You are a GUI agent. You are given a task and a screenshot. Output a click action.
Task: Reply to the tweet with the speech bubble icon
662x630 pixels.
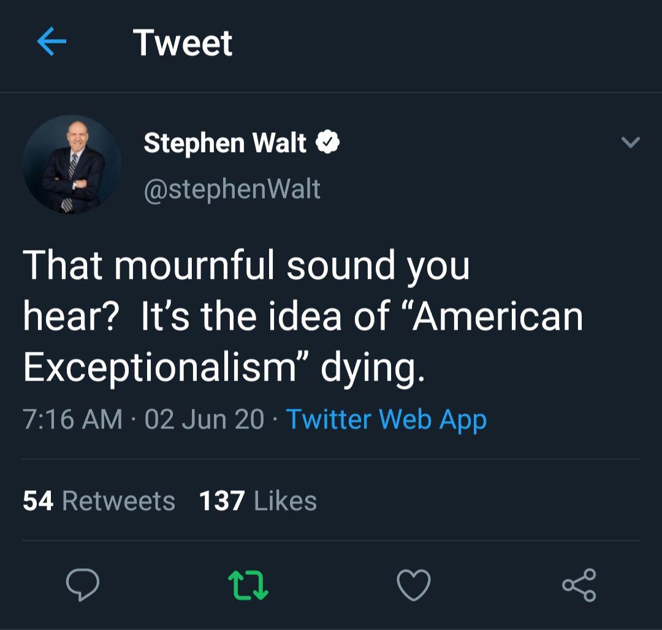pyautogui.click(x=82, y=584)
